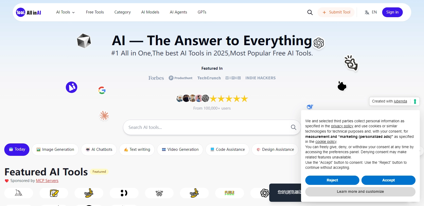Viewport: 424px width, 206px height.
Task: Click the floating blue whale DeepSeek icon
Action: [310, 107]
